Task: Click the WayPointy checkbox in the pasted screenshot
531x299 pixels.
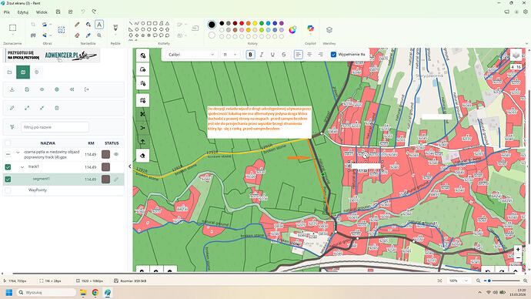Action: pyautogui.click(x=8, y=190)
